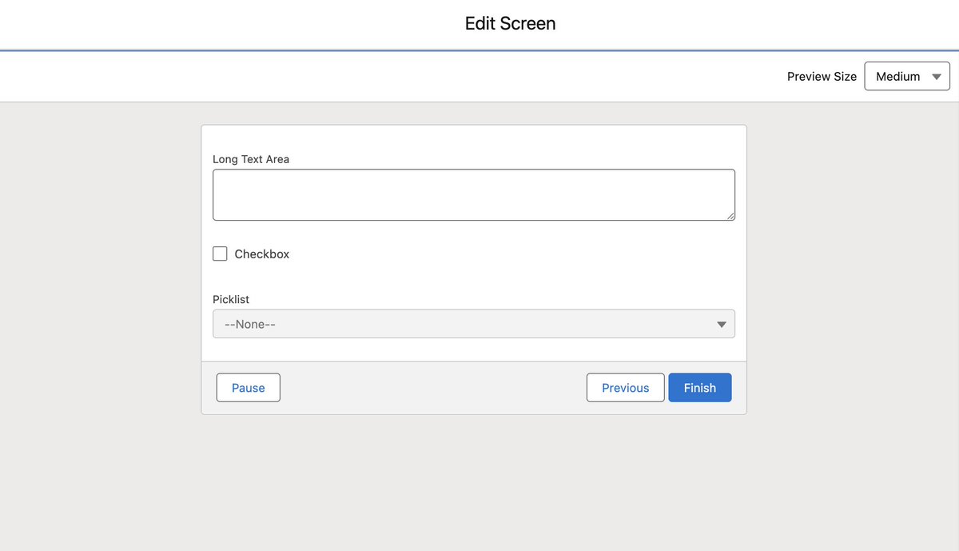Click inside the Long Text Area field
This screenshot has height=551, width=959.
tap(474, 195)
